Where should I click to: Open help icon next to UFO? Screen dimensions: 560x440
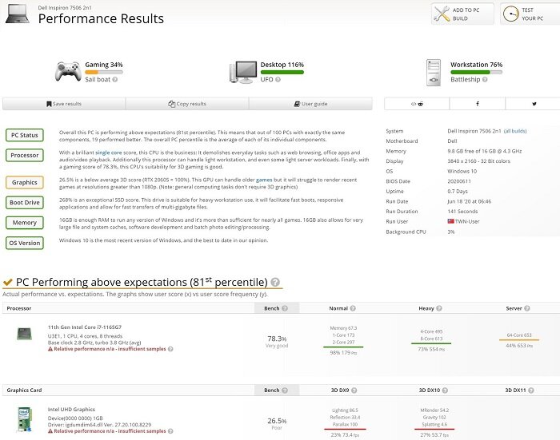point(278,80)
